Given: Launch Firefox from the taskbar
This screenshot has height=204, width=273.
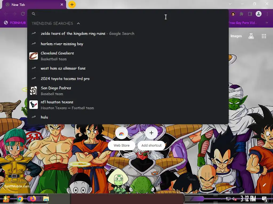Looking at the screenshot, I should point(33,198).
